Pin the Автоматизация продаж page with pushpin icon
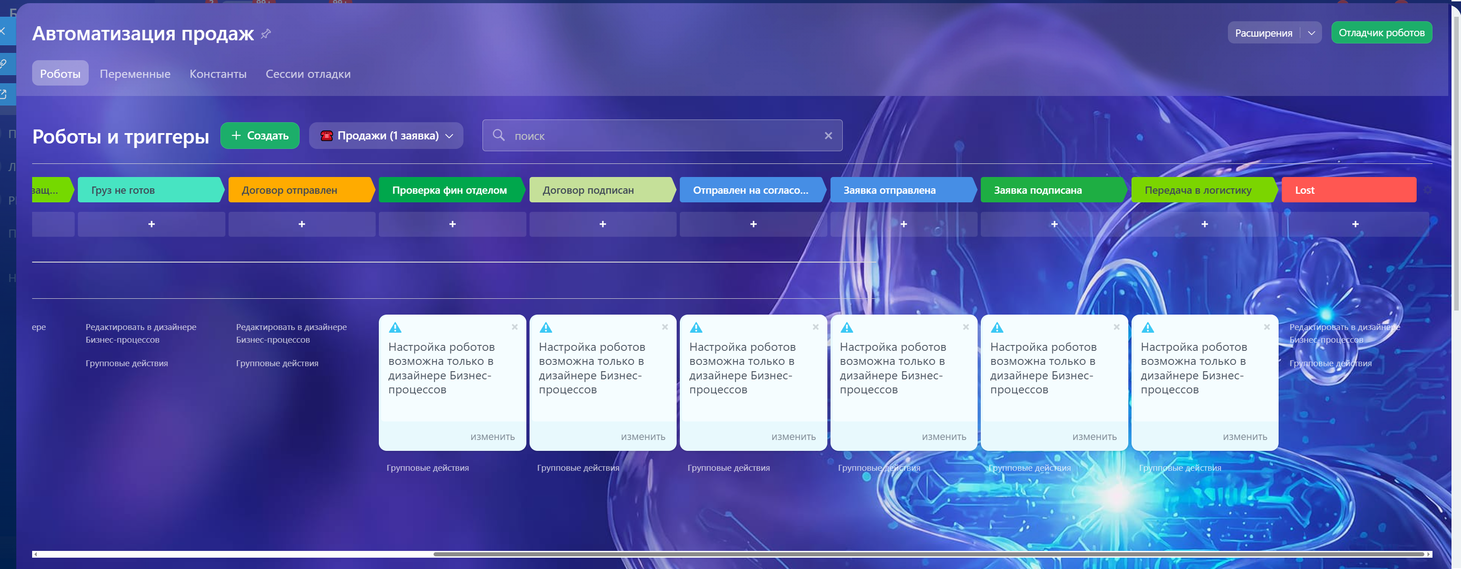 (265, 34)
